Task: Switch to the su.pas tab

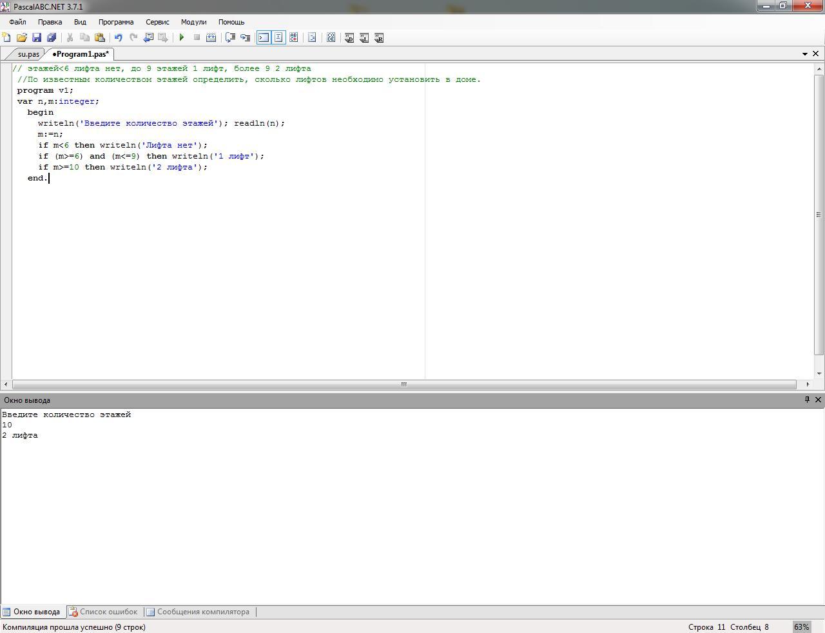Action: click(x=28, y=54)
